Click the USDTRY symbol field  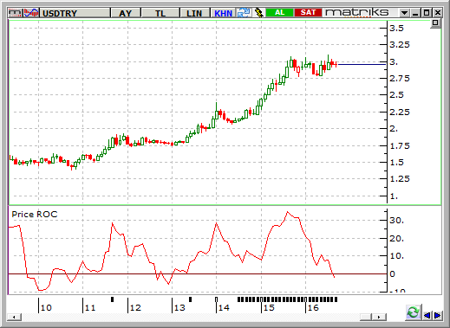(75, 13)
